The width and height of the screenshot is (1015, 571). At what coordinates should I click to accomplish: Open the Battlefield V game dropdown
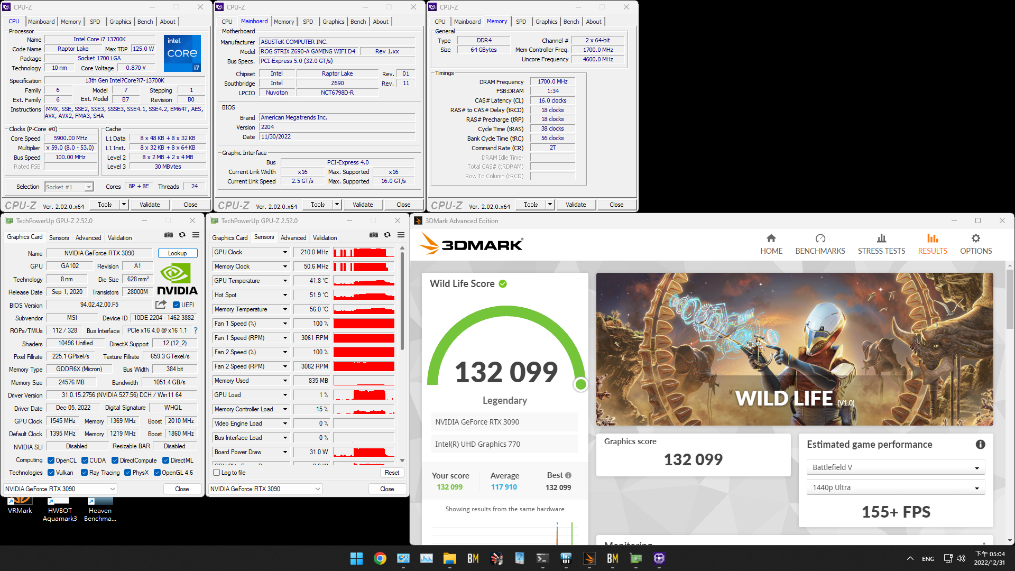(x=896, y=467)
